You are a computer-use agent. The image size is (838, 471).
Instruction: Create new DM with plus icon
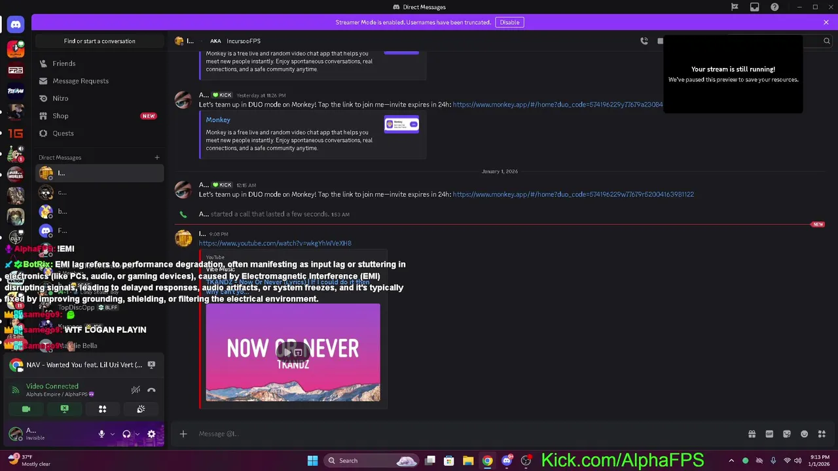(157, 157)
